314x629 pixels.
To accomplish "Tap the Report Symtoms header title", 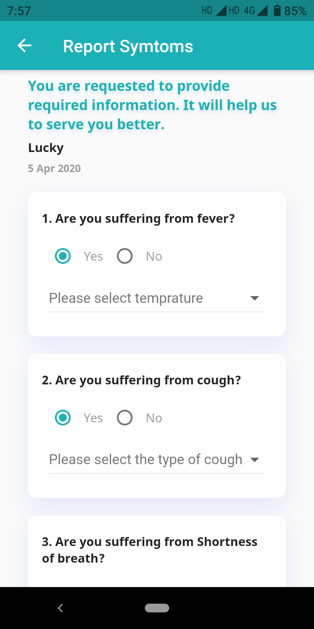I will point(128,46).
